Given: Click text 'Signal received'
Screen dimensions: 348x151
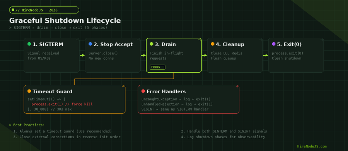Looking at the screenshot, I should (x=43, y=53).
